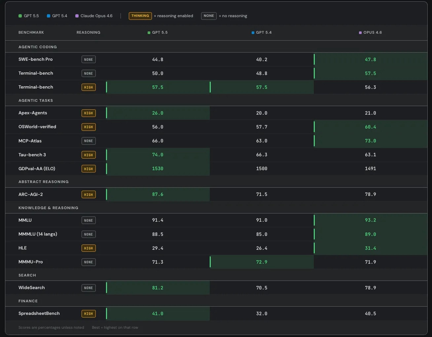Click the NONE badge in WideSearch row

[x=89, y=288]
